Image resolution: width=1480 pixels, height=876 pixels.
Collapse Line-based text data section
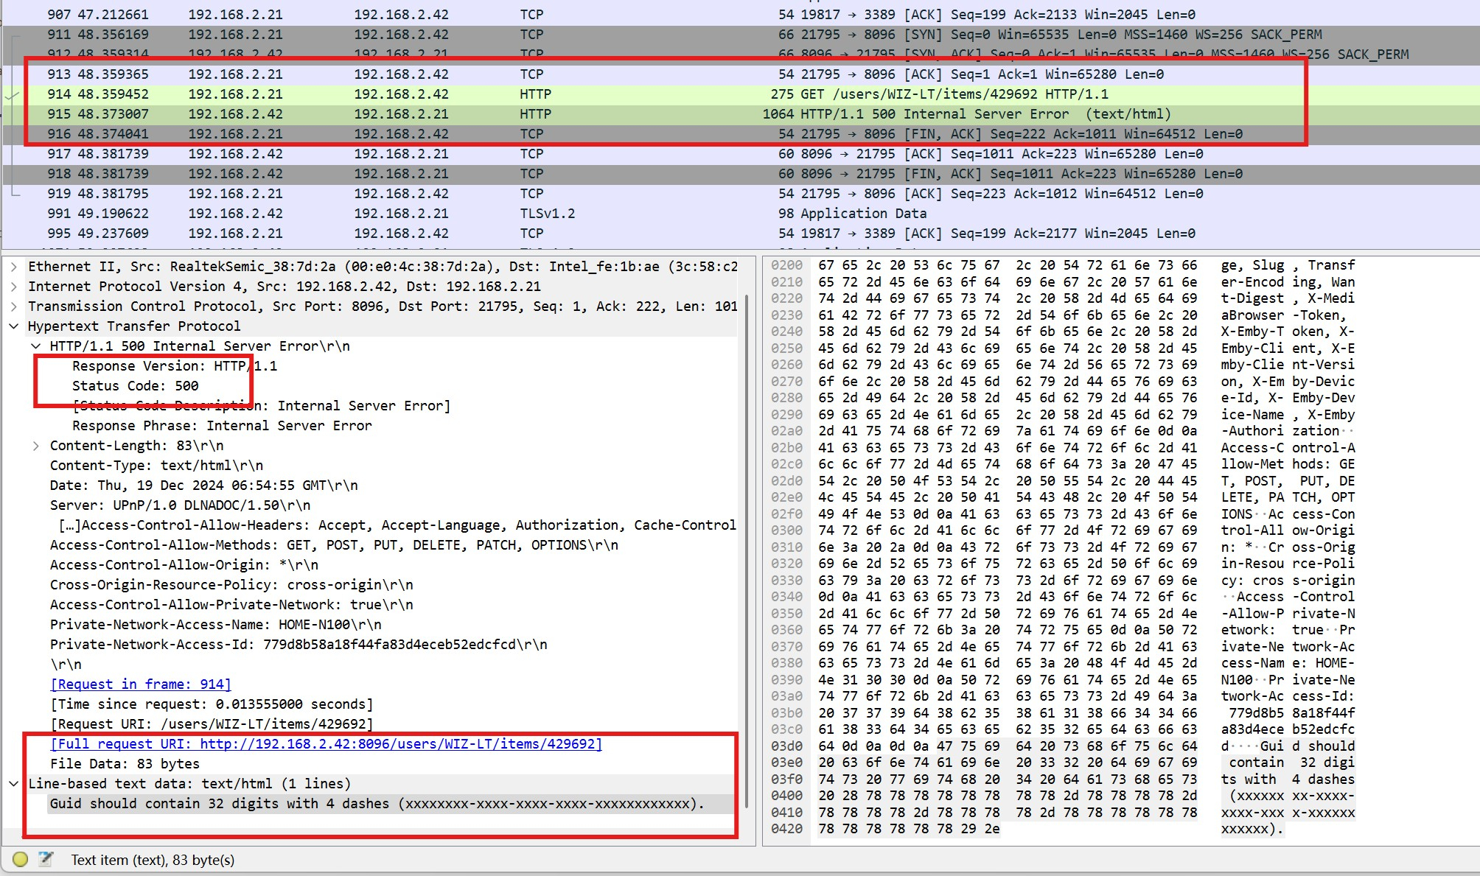point(14,784)
